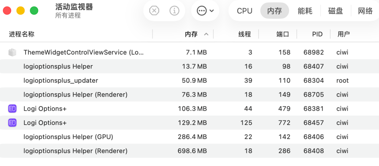The image size is (379, 166).
Task: Select the 内存 tab
Action: (x=274, y=11)
